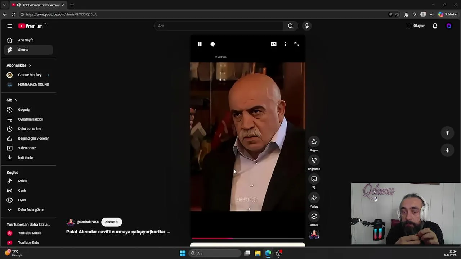Open Edge browser from taskbar
Viewport: 461px width, 259px height.
[x=268, y=253]
